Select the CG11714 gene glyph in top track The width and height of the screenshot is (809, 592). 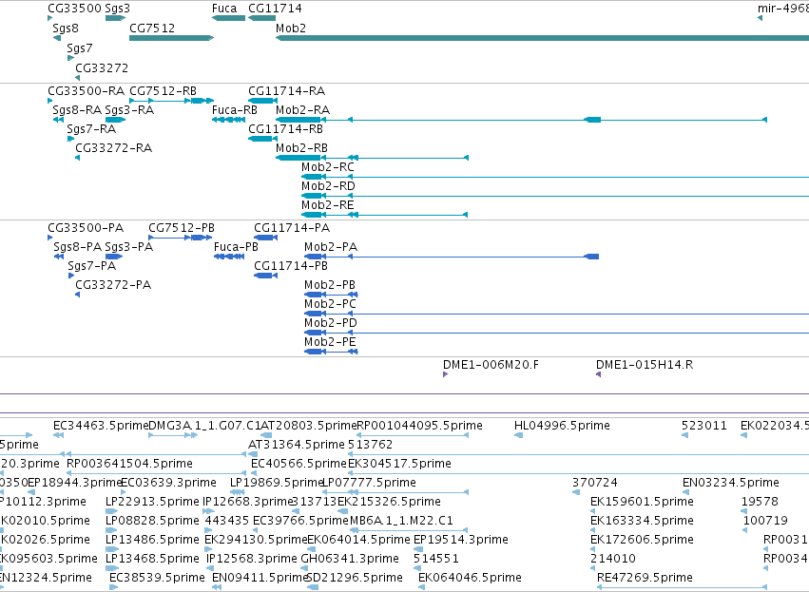(x=262, y=18)
